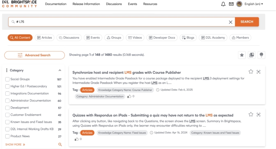Click Articles tag on Quizzes with Respondus result
276x149 pixels.
tap(87, 132)
